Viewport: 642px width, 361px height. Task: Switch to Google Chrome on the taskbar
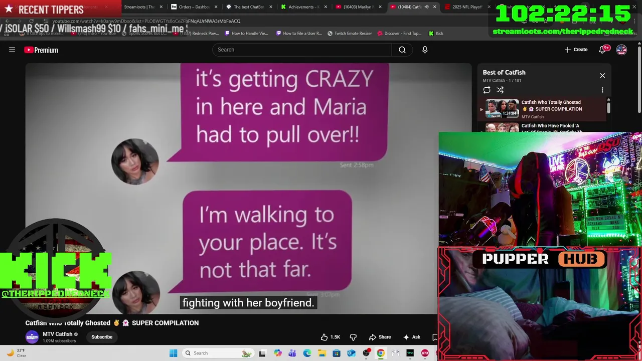click(x=381, y=353)
